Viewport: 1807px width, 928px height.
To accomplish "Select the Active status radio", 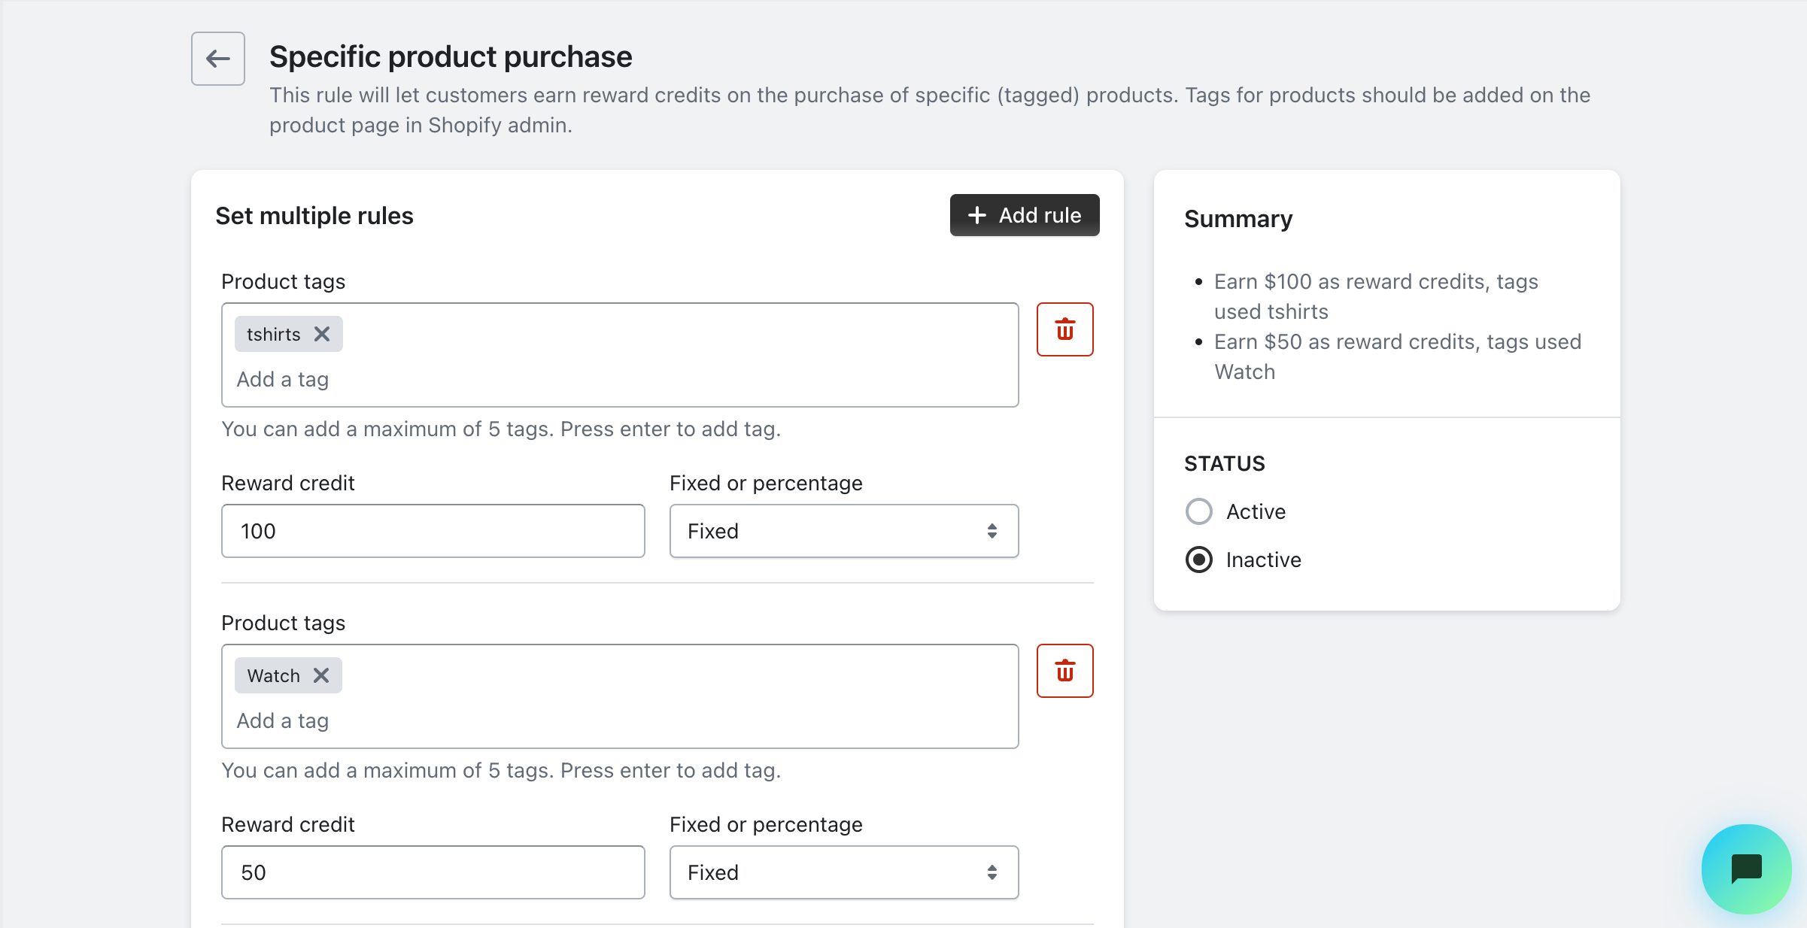I will click(1198, 511).
